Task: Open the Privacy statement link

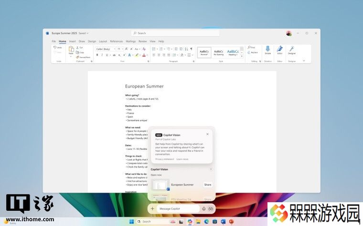Action: point(164,159)
